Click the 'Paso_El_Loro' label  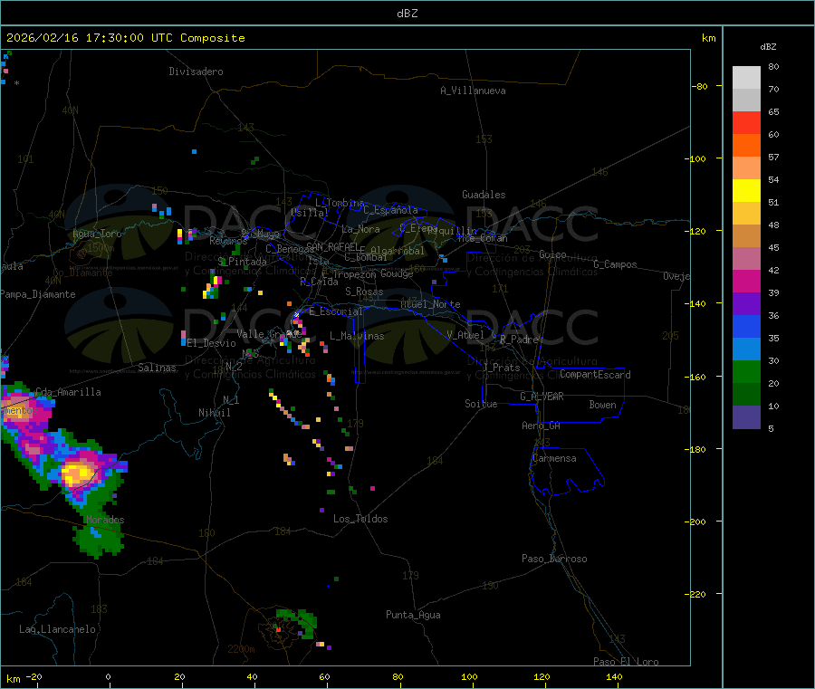626,662
